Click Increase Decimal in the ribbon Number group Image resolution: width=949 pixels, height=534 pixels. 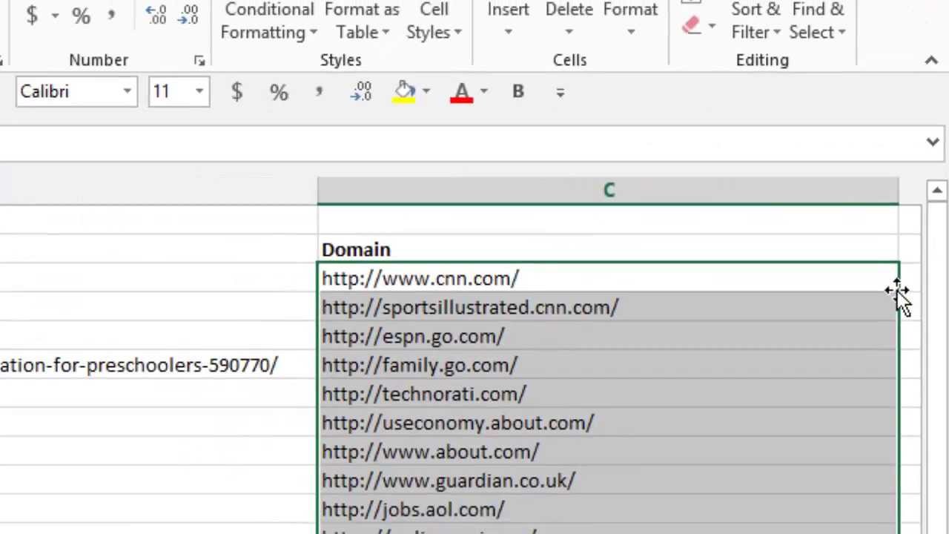point(156,15)
